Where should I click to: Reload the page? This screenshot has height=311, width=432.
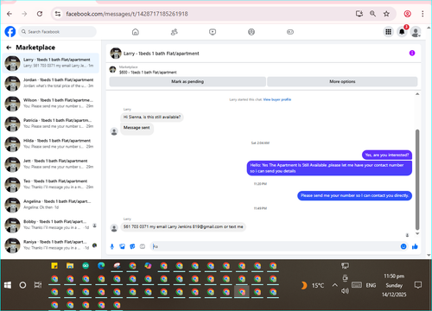click(40, 14)
